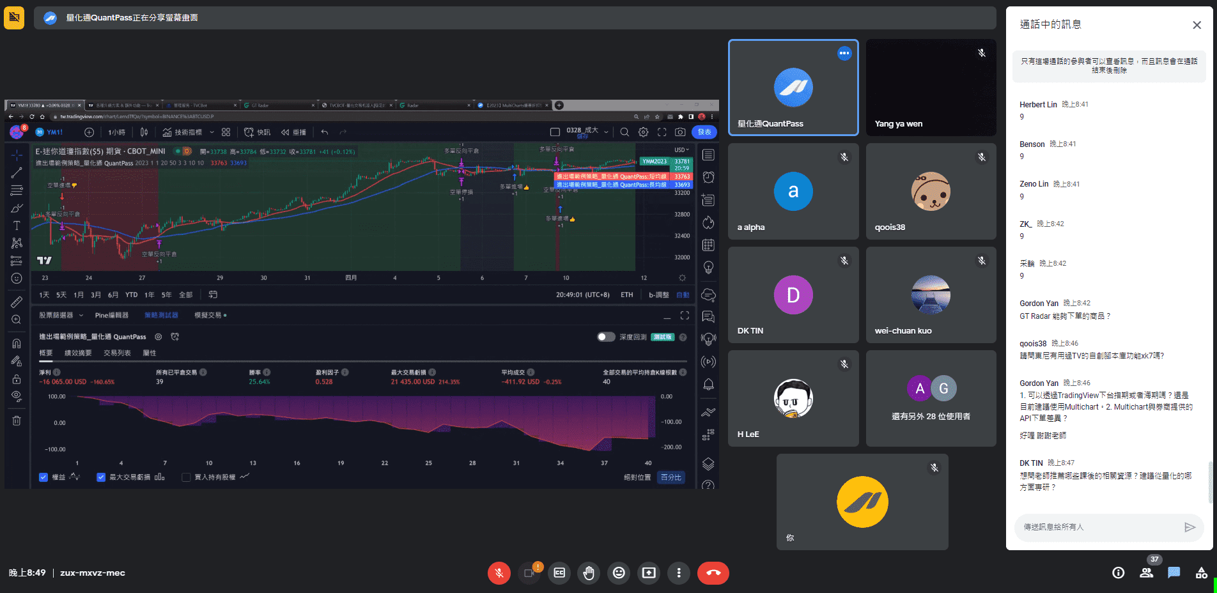Unmute the Meet microphone
1217x593 pixels.
499,573
